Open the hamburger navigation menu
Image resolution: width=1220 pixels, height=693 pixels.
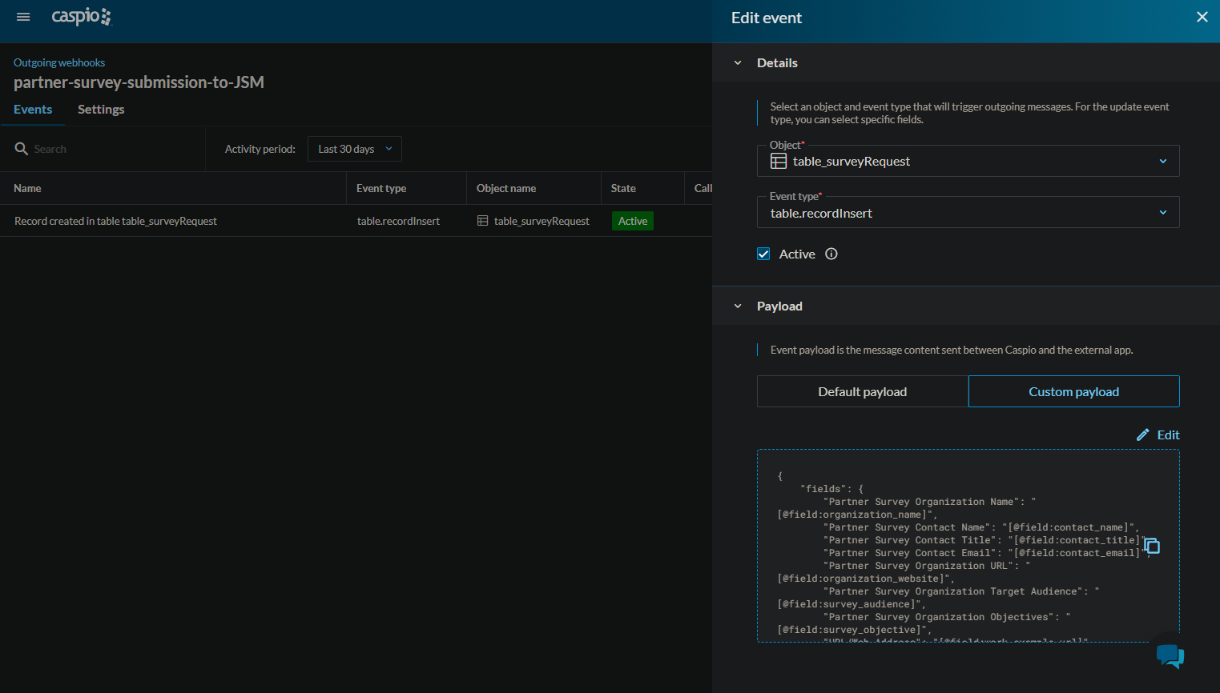pos(23,17)
